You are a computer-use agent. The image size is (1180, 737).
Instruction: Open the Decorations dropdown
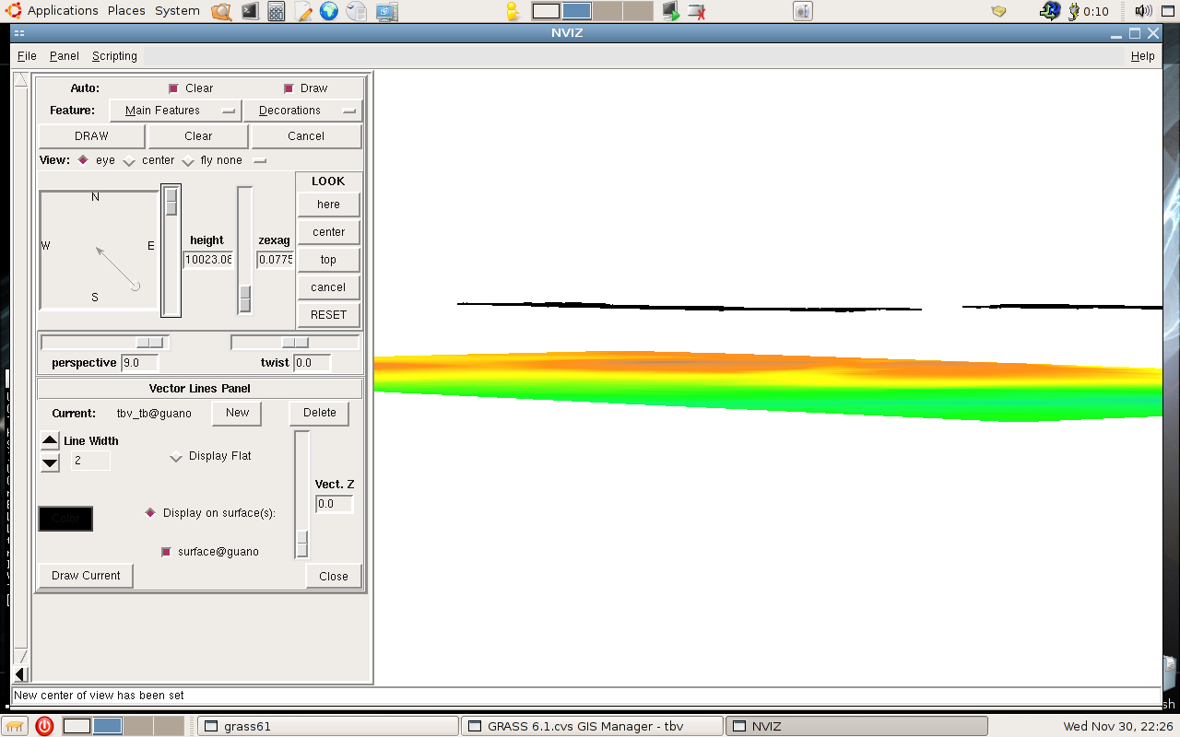302,111
